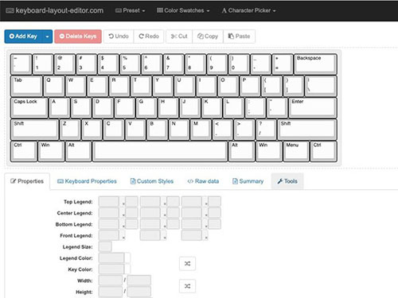Screen dimensions: 398x298
Task: Select the Backspace key on the layout
Action: (x=315, y=64)
